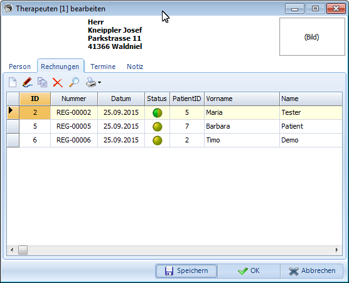Click the status circle of REG-00005
The height and width of the screenshot is (283, 349).
pyautogui.click(x=158, y=127)
